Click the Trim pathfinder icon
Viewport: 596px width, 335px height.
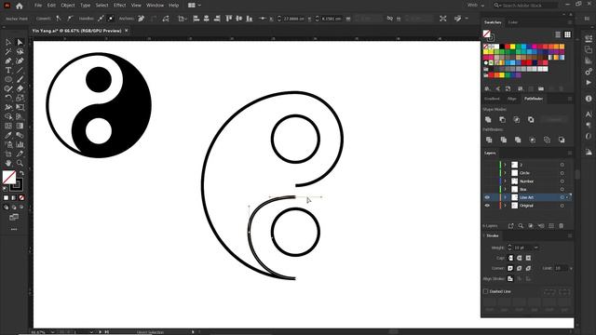coord(503,140)
